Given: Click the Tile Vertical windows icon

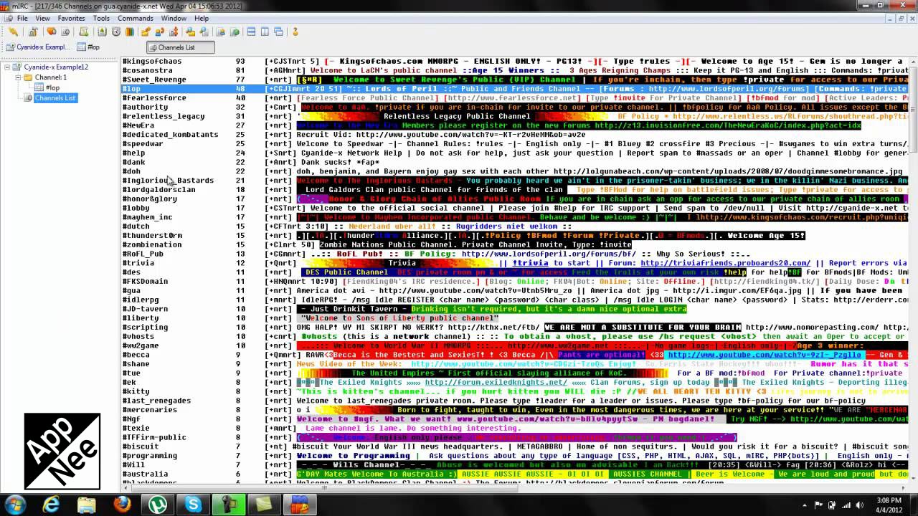Looking at the screenshot, I should click(x=265, y=32).
